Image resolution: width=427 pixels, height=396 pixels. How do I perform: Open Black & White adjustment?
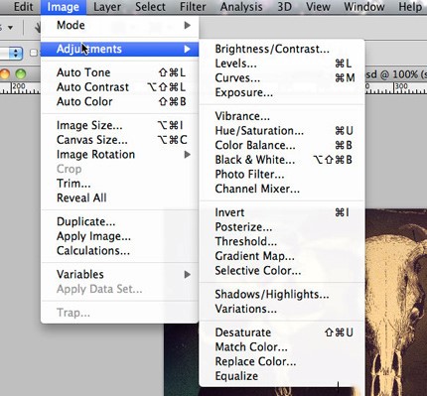282,160
